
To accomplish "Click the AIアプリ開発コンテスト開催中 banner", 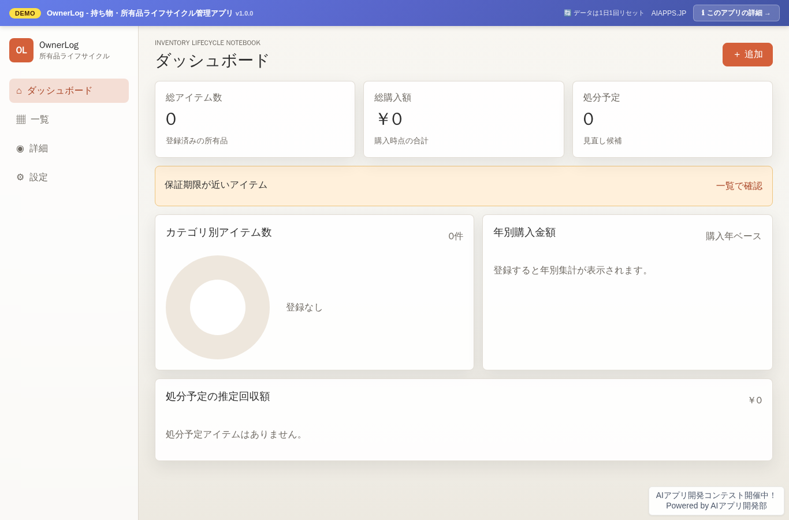I will click(x=716, y=501).
